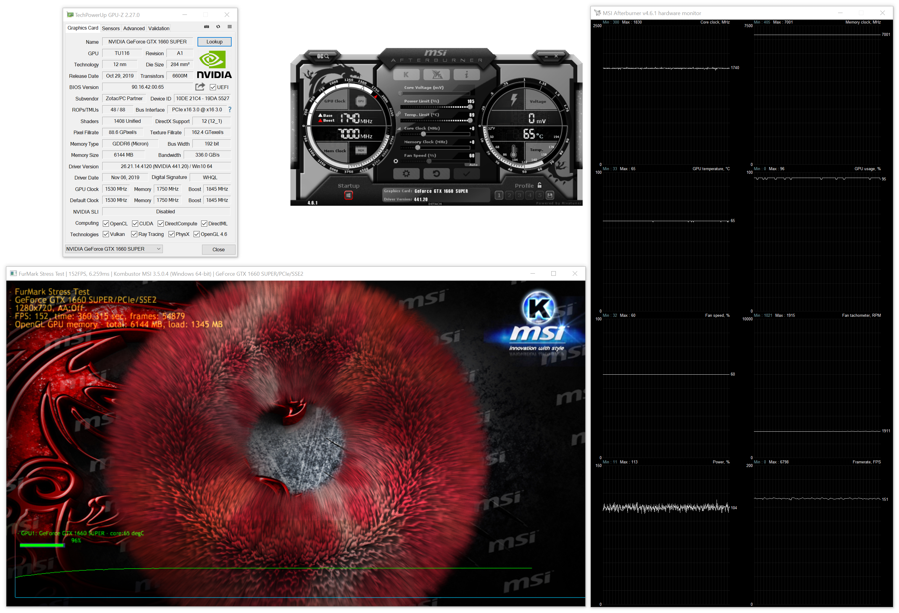Screen dimensions: 899x613
Task: Apply changes with the checkmark icon
Action: click(467, 174)
